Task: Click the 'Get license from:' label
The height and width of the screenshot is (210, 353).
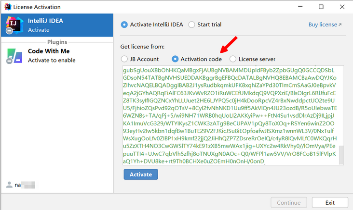Action: click(142, 47)
